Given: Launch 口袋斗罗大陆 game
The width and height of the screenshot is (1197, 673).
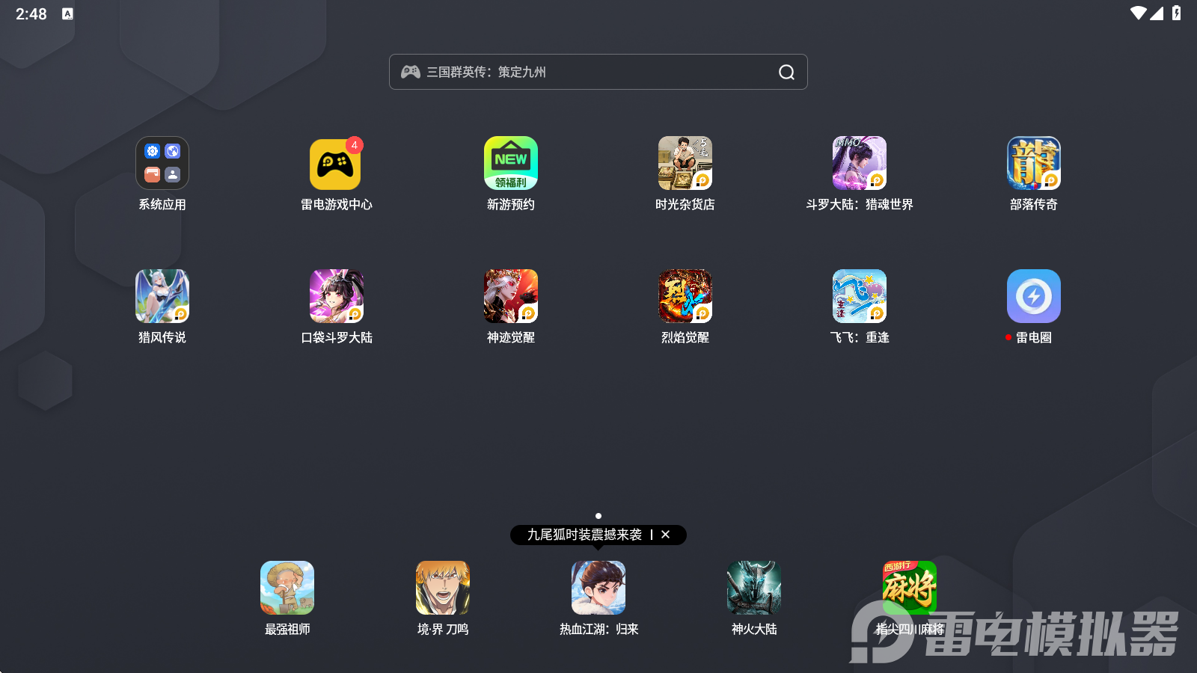Looking at the screenshot, I should (x=337, y=296).
